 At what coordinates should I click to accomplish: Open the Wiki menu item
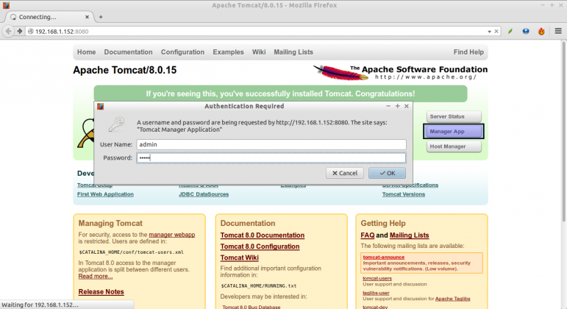pos(259,52)
